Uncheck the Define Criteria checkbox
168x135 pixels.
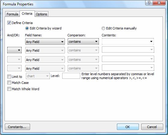click(x=9, y=23)
